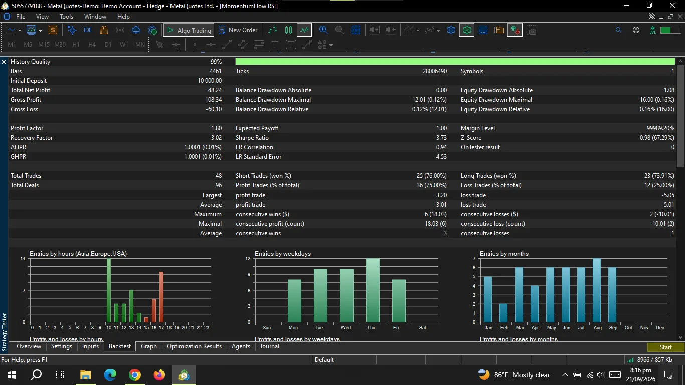Open the Tools menu
The height and width of the screenshot is (385, 685).
[67, 17]
